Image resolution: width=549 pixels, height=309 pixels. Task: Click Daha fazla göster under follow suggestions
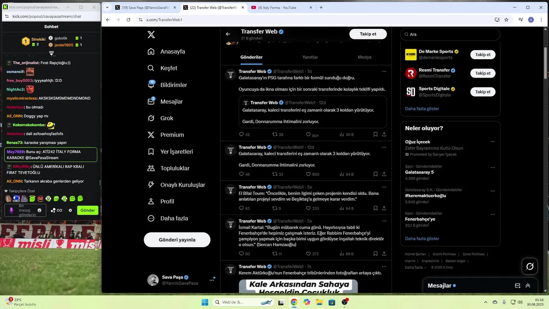(422, 109)
